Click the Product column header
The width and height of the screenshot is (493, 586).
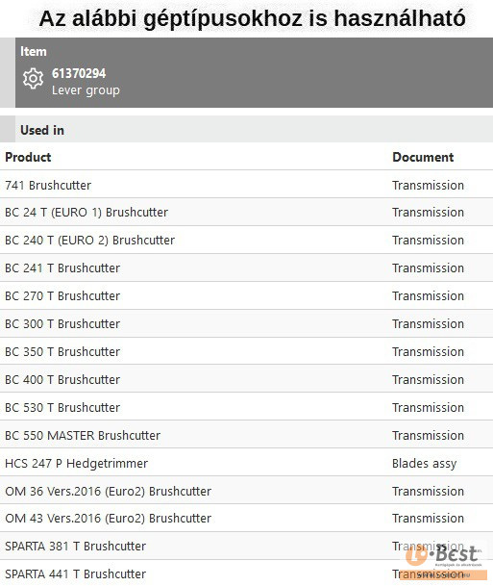[28, 157]
